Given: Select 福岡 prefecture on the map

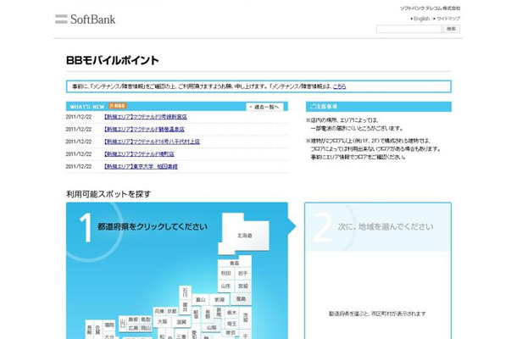Looking at the screenshot, I should pyautogui.click(x=108, y=325).
